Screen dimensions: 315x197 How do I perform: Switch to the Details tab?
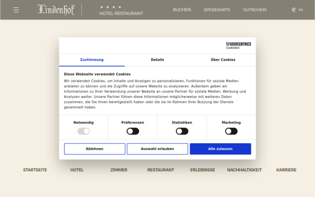157,60
